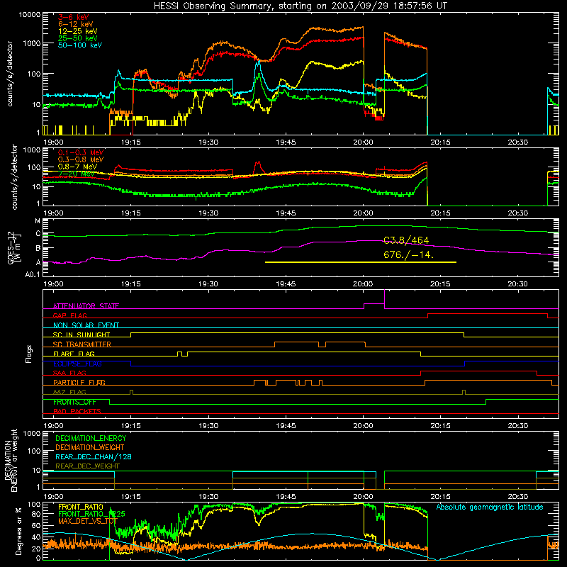Select the green 7-20 MeV legend label
Screen dimensions: 567x567
pos(77,174)
